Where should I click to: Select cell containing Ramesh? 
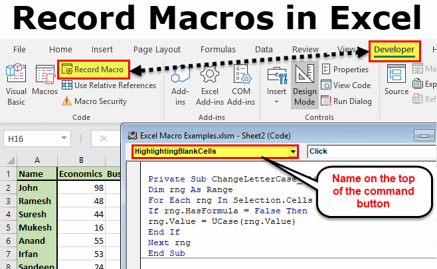(37, 201)
